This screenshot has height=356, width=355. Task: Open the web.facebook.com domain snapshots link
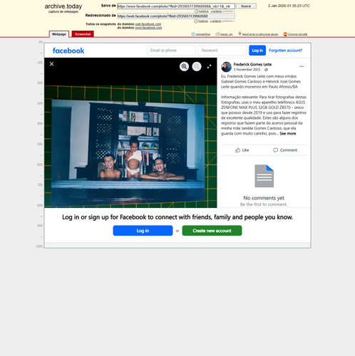click(x=148, y=24)
